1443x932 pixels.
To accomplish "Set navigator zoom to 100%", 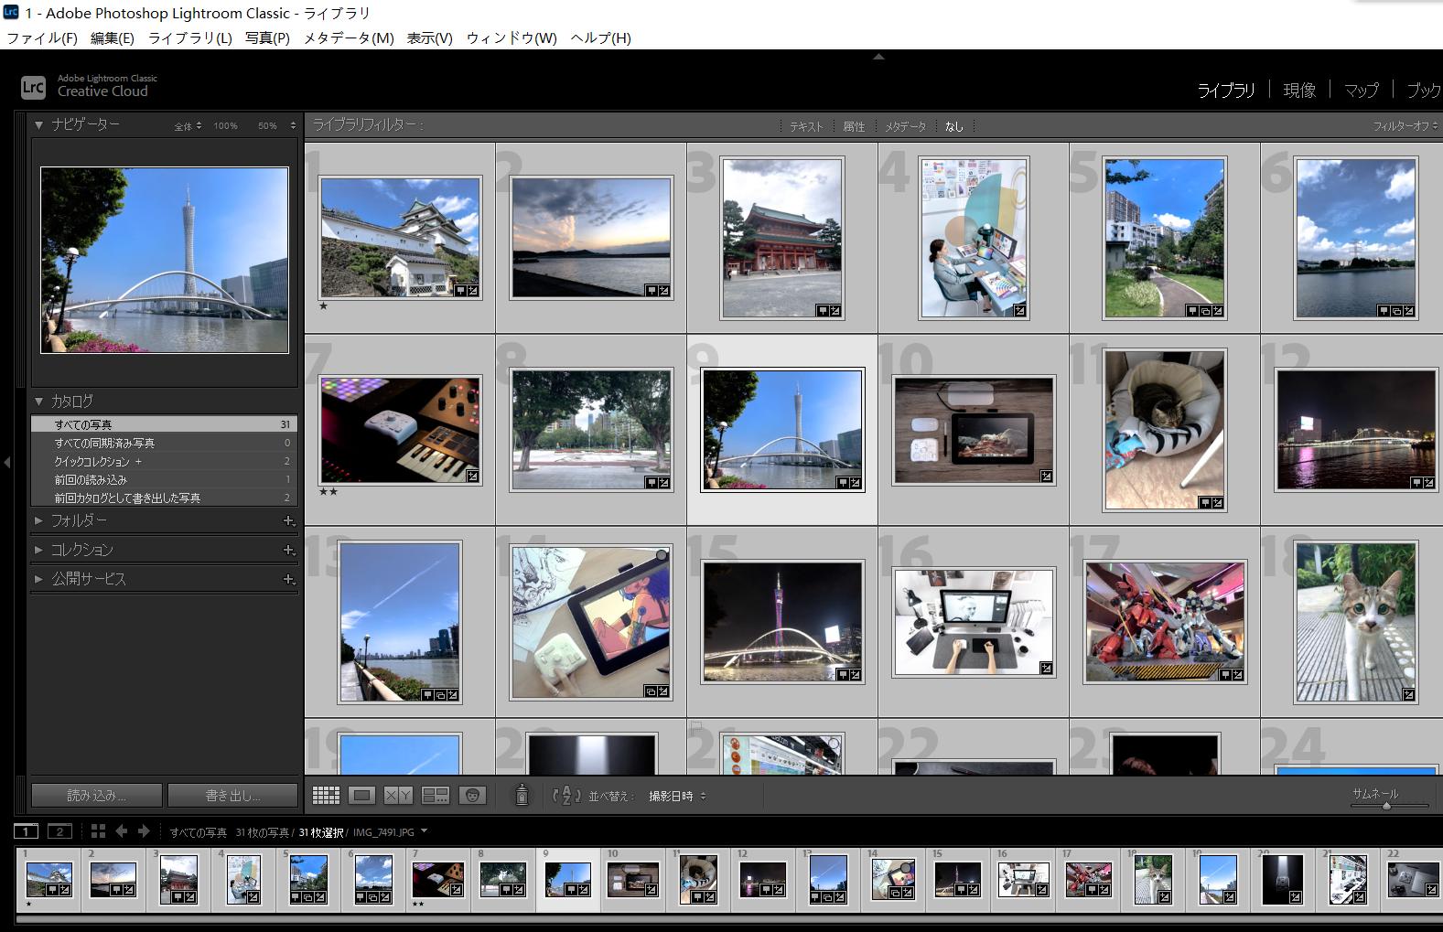I will (x=226, y=126).
